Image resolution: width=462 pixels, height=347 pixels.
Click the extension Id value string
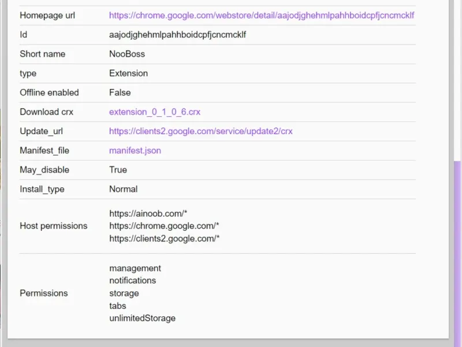point(178,35)
